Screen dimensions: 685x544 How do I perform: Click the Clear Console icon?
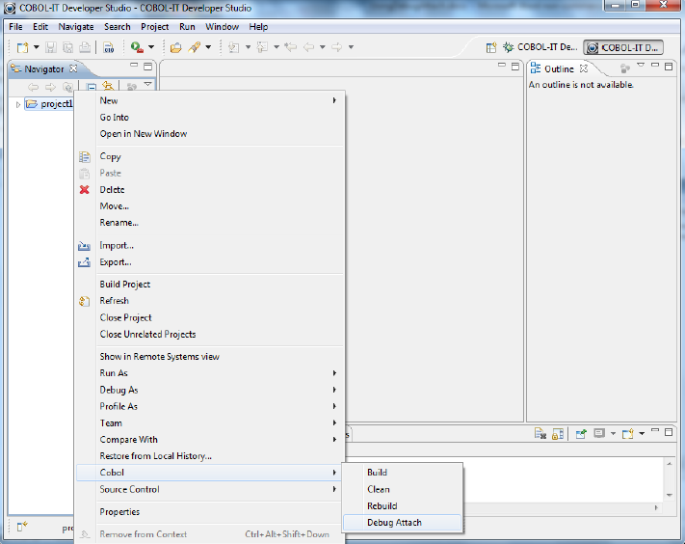(540, 434)
